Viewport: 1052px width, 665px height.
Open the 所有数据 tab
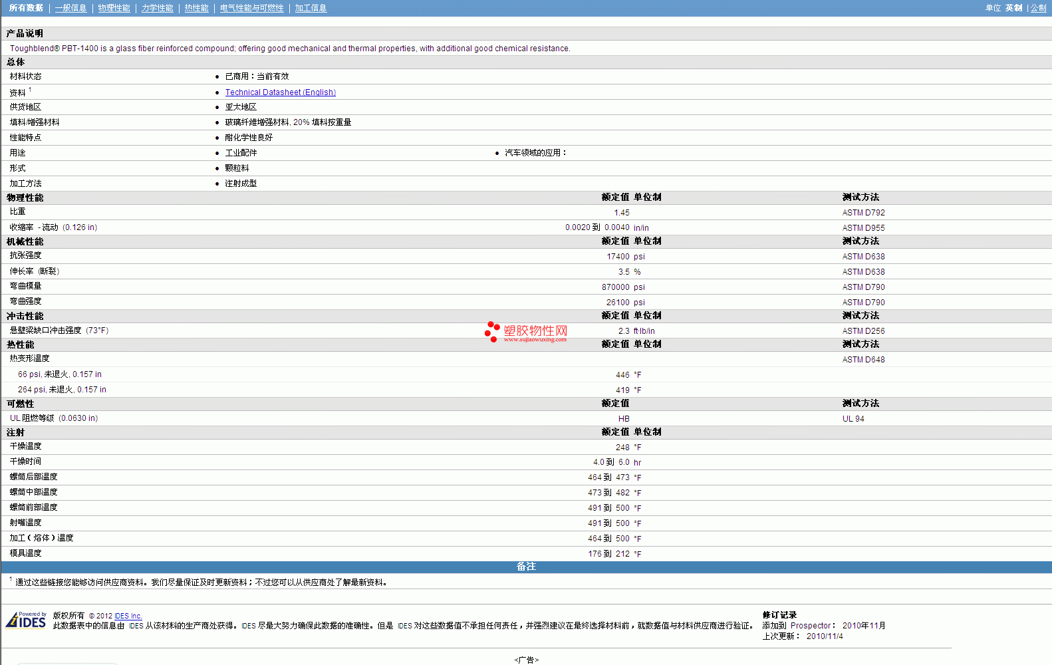point(26,8)
